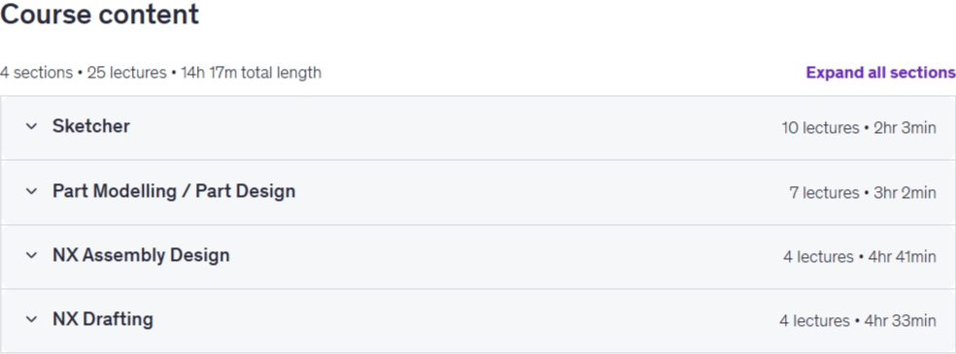Expand the NX Assembly Design chevron
This screenshot has height=354, width=956.
point(32,255)
